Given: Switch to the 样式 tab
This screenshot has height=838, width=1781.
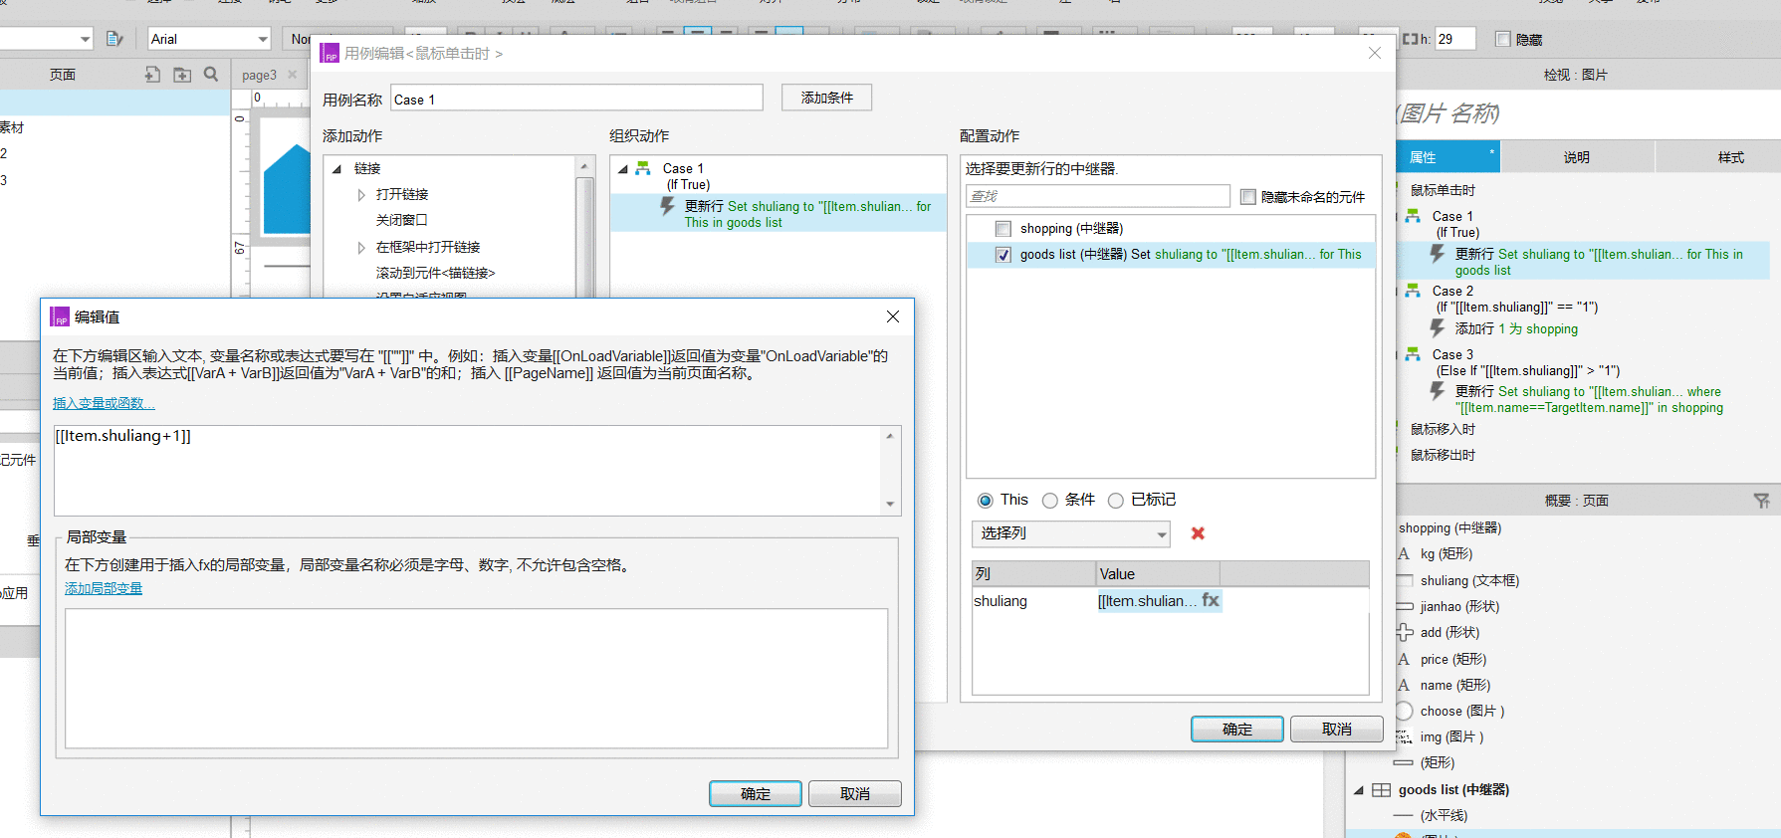Looking at the screenshot, I should coord(1730,157).
